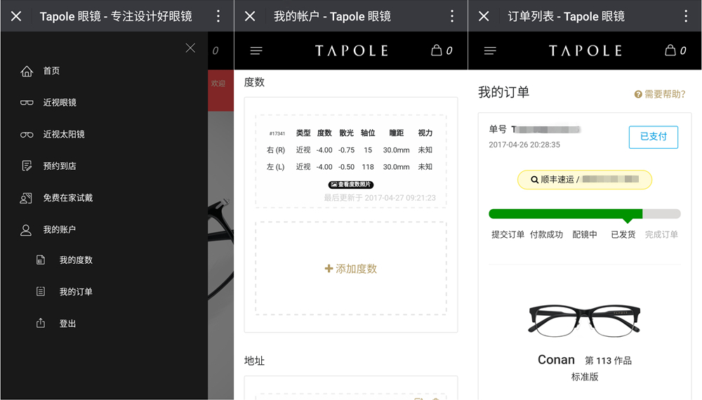Open hamburger menu in 我的帐户 window
This screenshot has height=400, width=702.
[256, 51]
